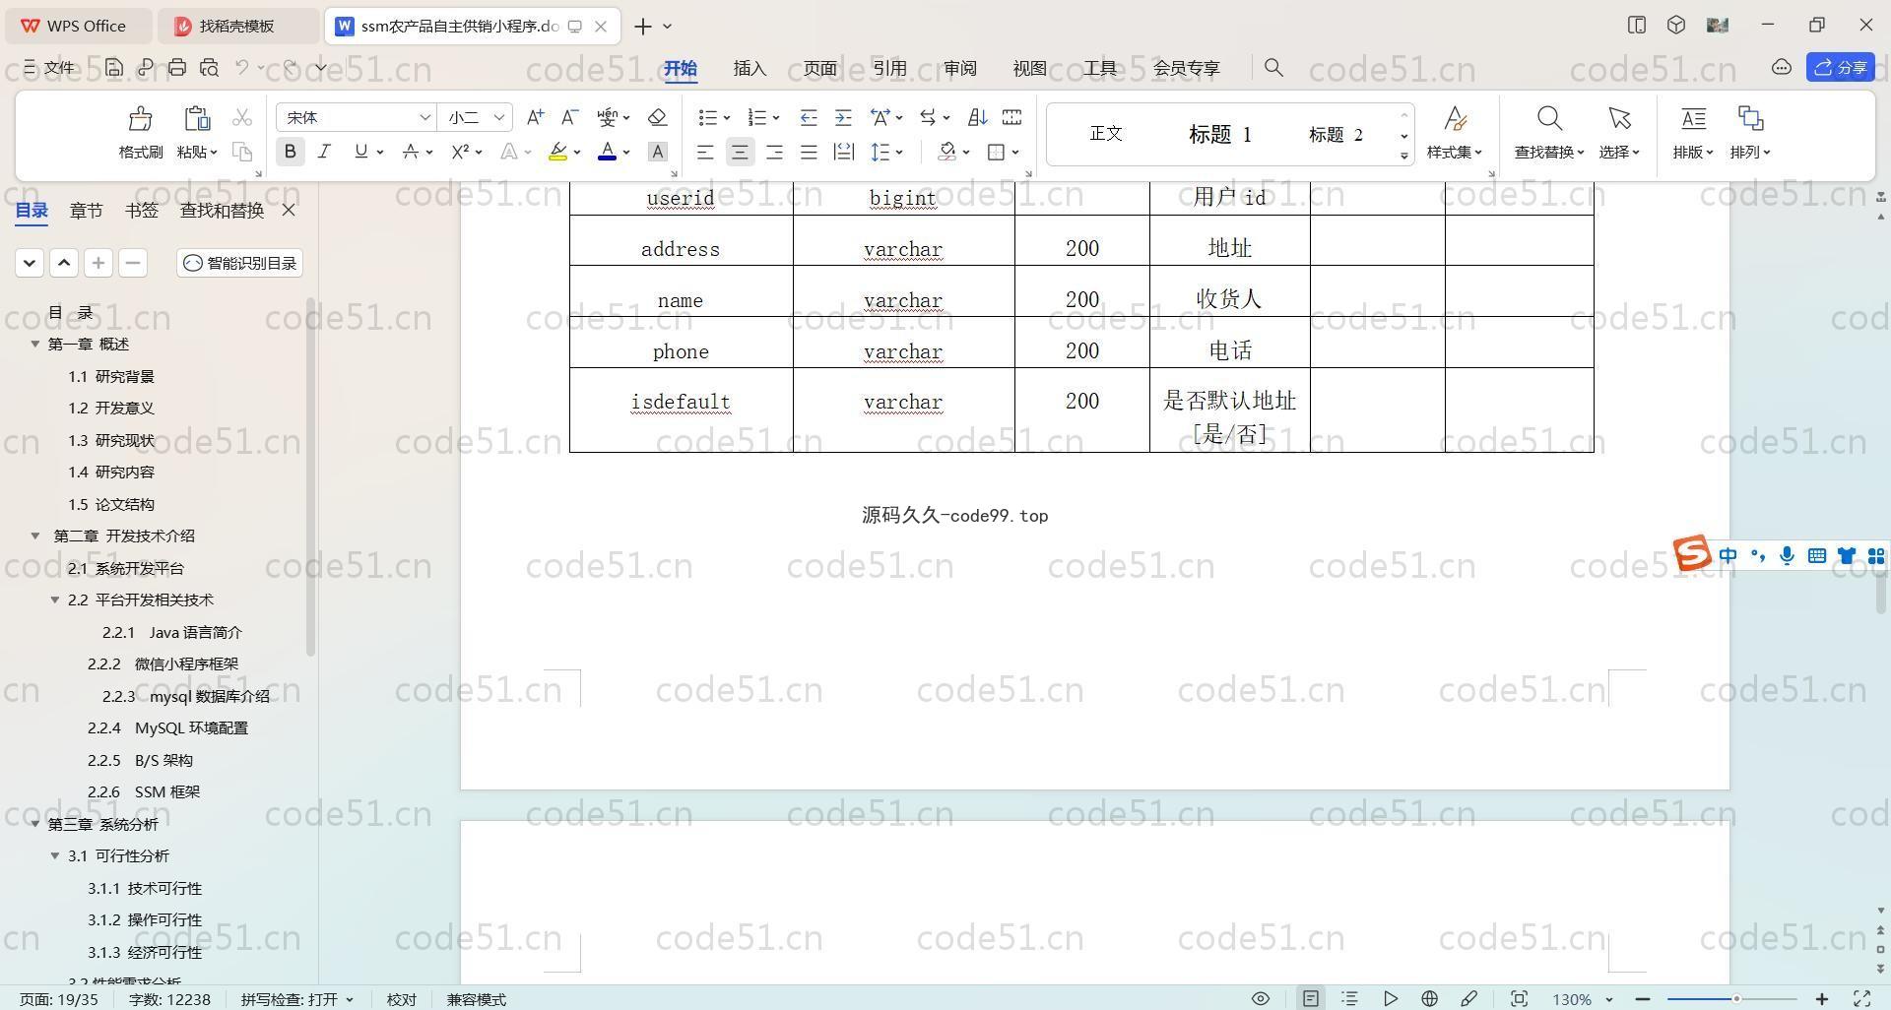Click the Sogou input method S icon

[x=1692, y=553]
